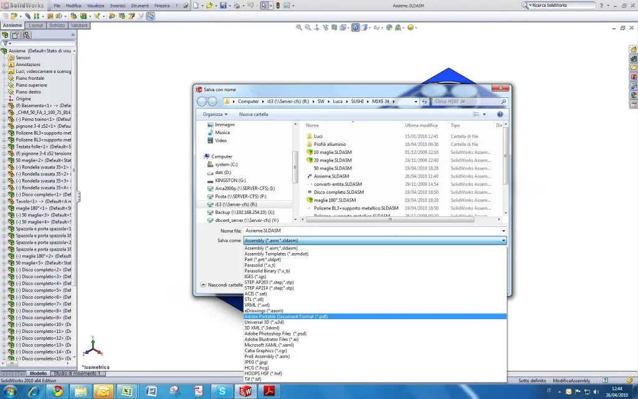Open Skype from the taskbar
Screen dimensions: 638x399
pos(222,392)
